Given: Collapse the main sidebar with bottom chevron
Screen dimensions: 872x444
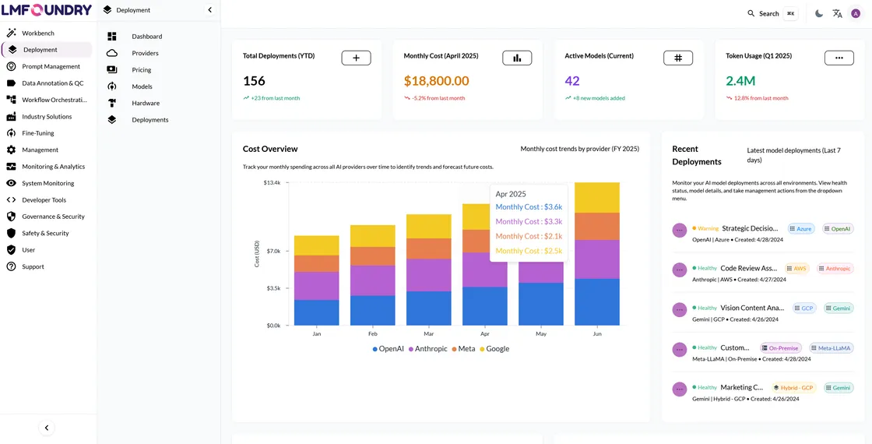Looking at the screenshot, I should [47, 428].
